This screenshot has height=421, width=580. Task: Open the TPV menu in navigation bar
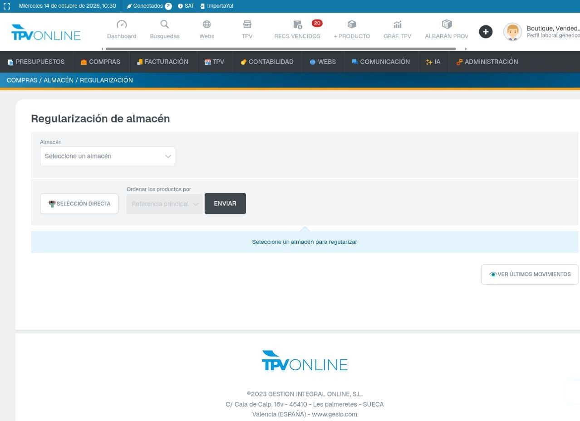pos(215,62)
